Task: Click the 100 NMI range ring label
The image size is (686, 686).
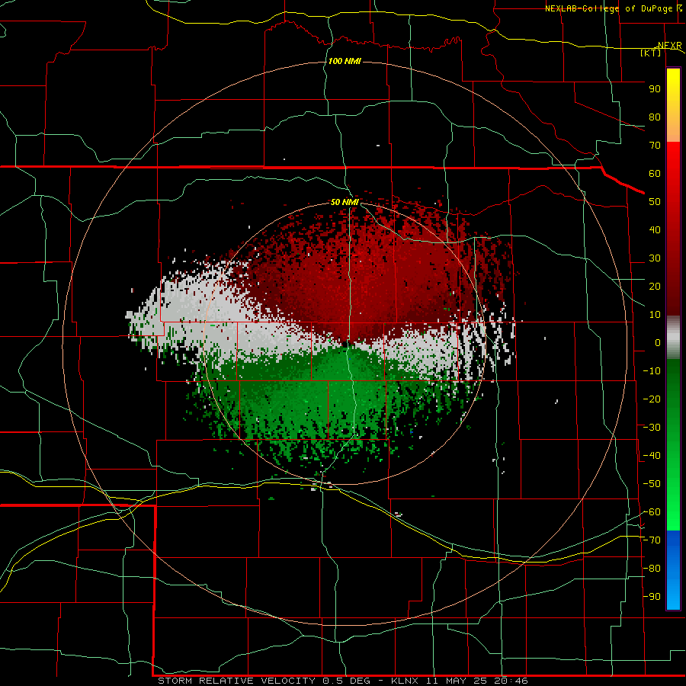Action: click(345, 61)
